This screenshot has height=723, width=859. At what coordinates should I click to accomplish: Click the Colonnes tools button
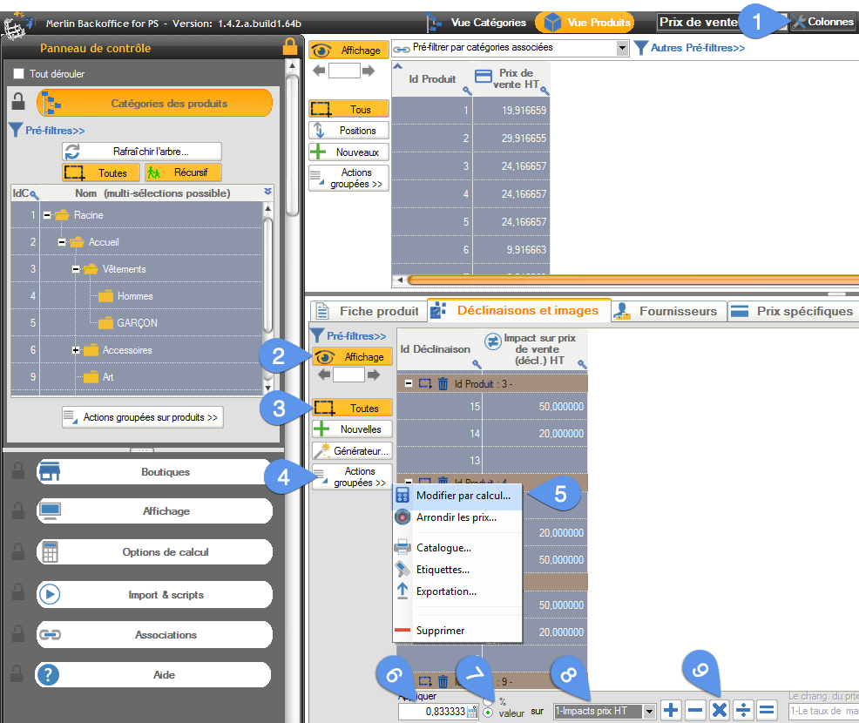823,22
